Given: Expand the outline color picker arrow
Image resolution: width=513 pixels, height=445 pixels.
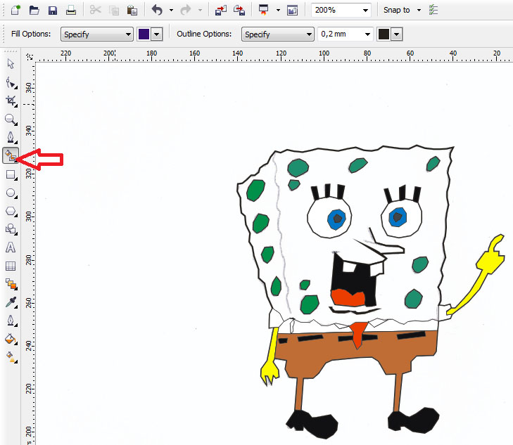Looking at the screenshot, I should pyautogui.click(x=396, y=34).
